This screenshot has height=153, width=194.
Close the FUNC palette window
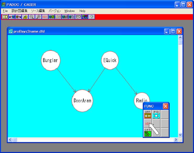point(166,106)
